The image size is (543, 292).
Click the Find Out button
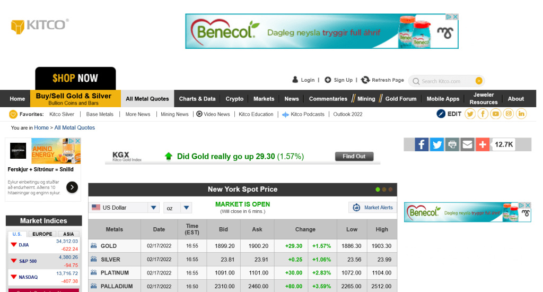click(354, 157)
